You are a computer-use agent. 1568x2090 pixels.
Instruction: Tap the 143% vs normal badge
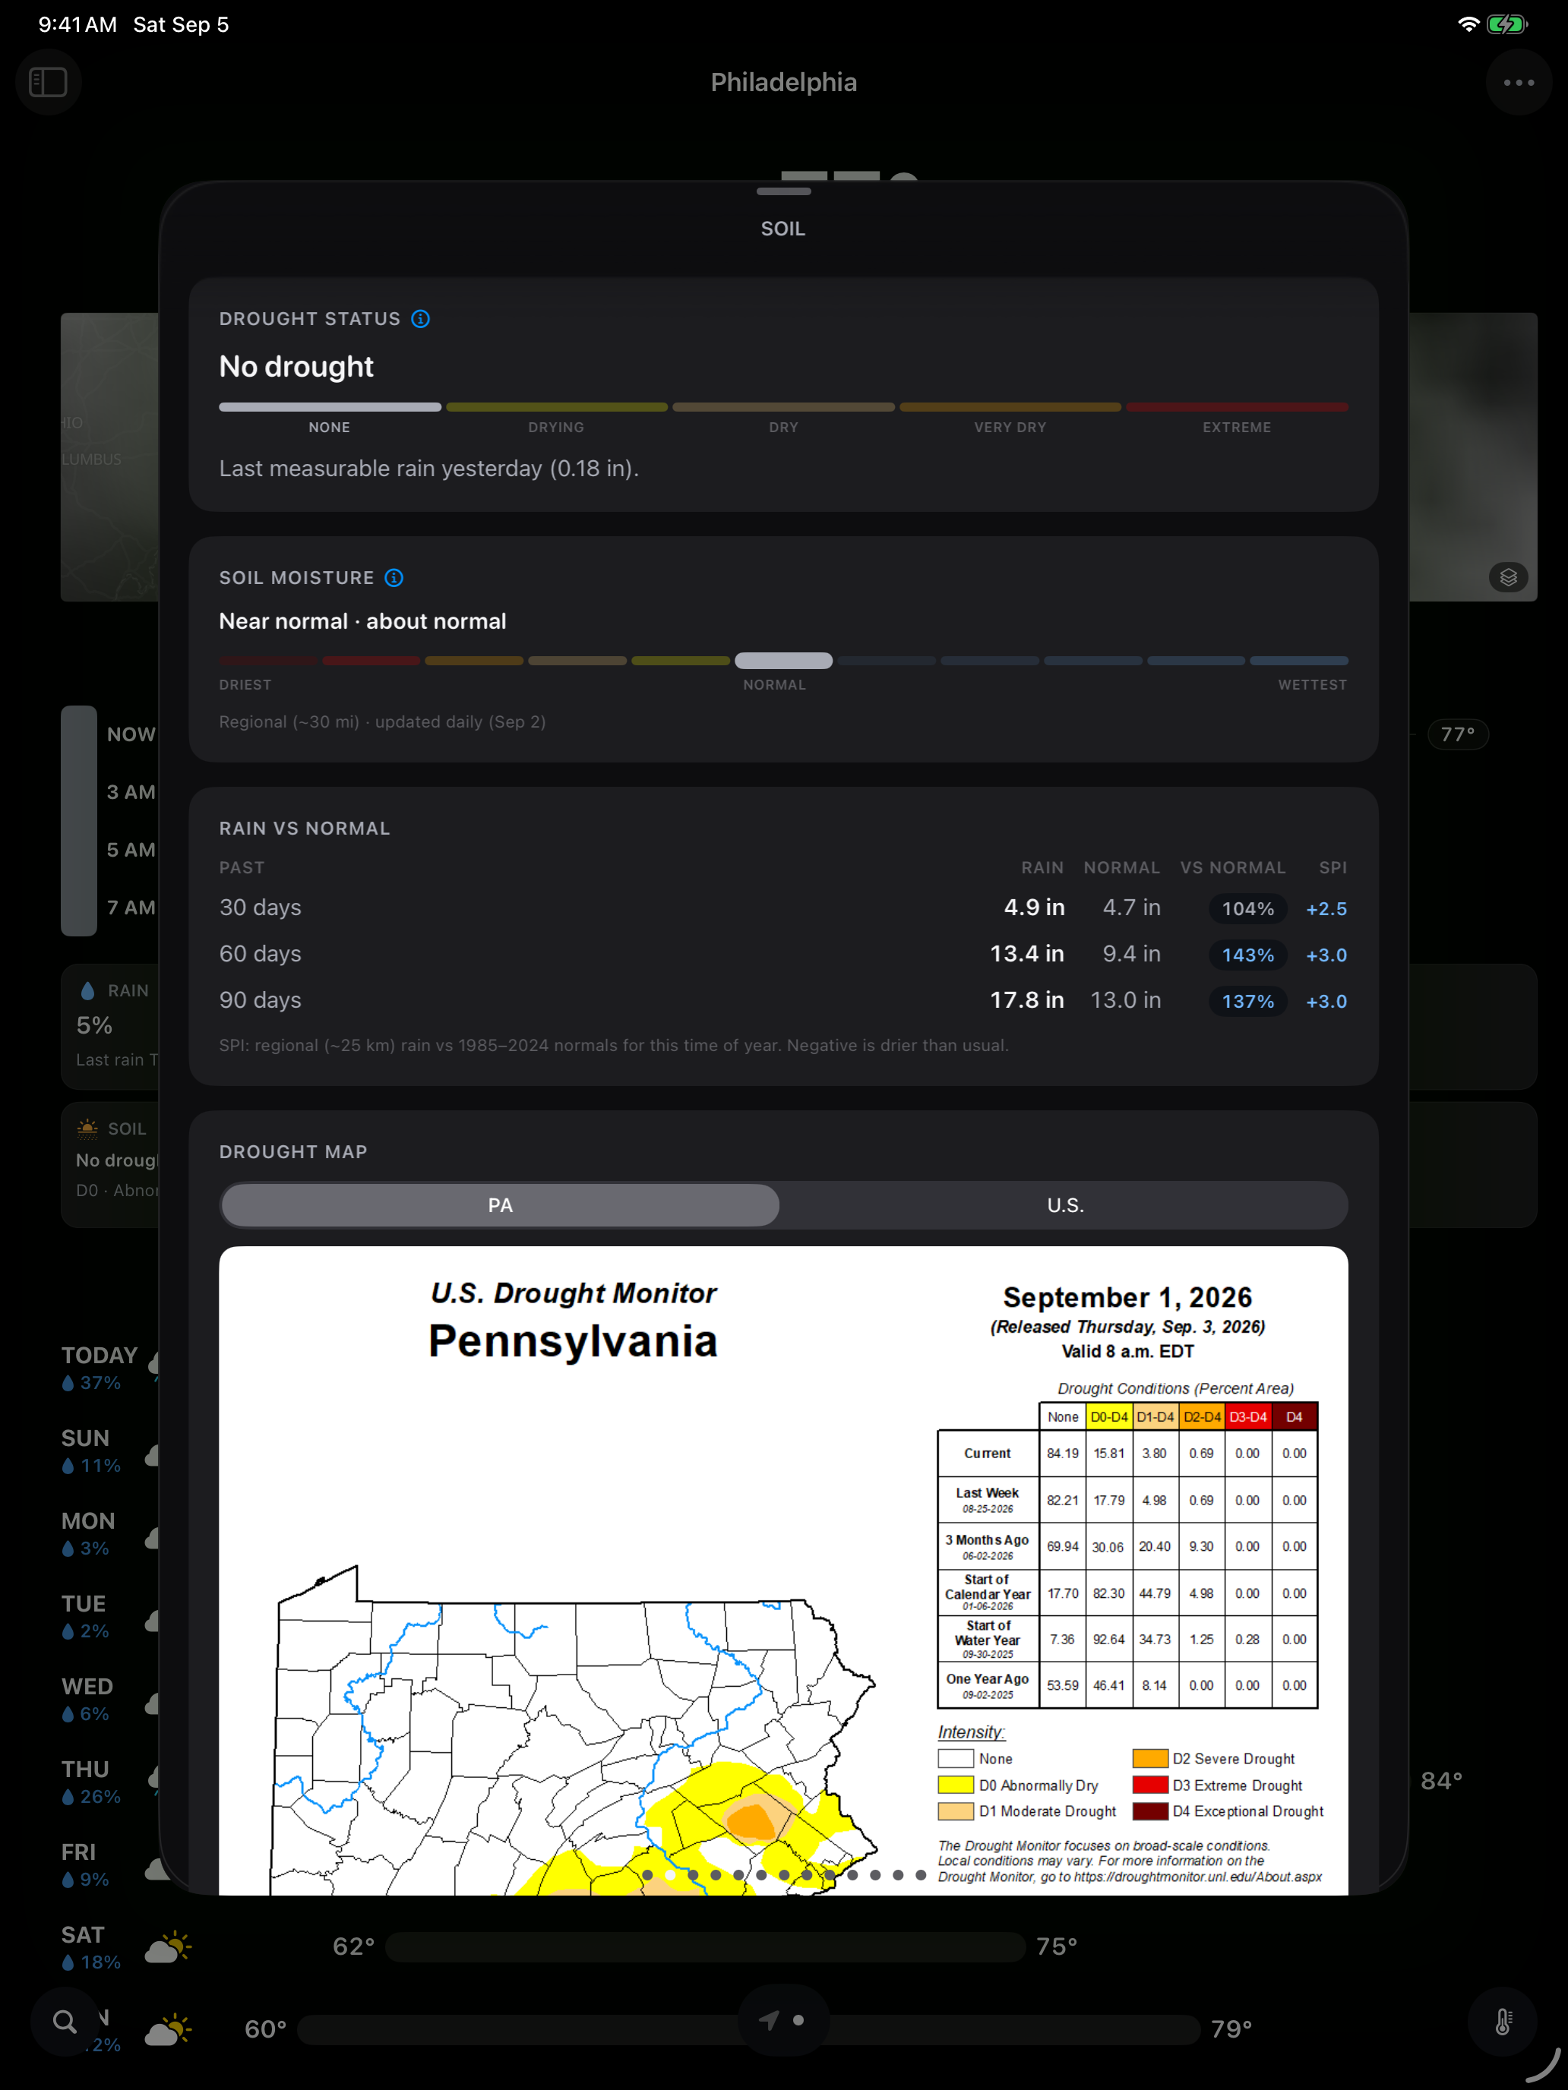pos(1247,955)
